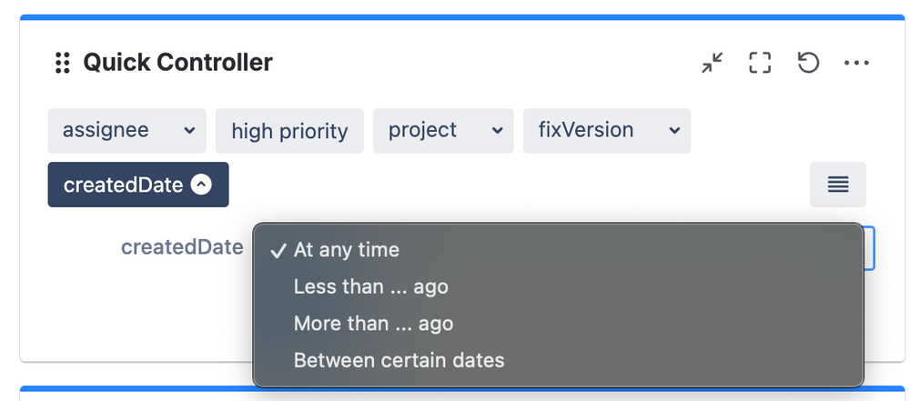Screen dimensions: 909x401
Task: Minimize the Quick Controller gadget
Action: (712, 63)
